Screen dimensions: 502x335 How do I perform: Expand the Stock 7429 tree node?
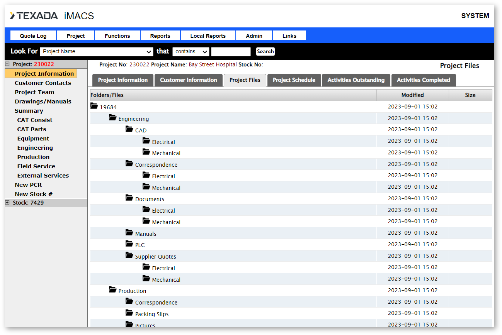pos(7,203)
